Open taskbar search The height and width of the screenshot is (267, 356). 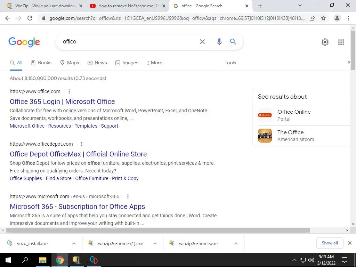(x=25, y=260)
